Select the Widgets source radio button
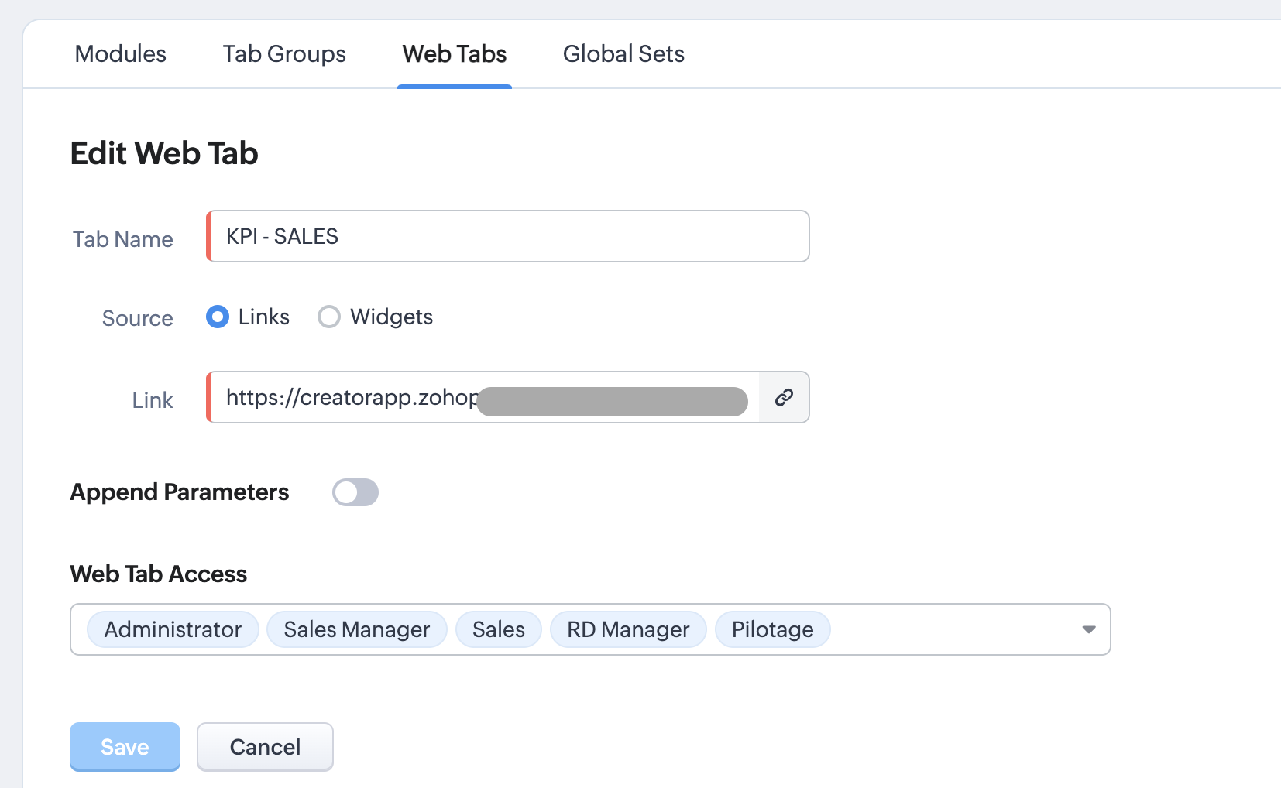This screenshot has height=788, width=1281. [x=329, y=317]
